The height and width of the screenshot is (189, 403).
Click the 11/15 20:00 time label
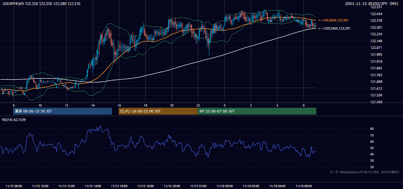tap(172, 186)
